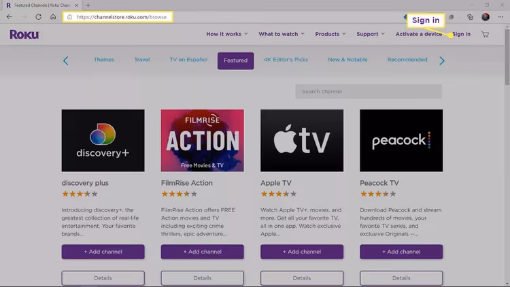Expand the What to watch menu

(282, 34)
